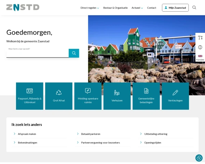Click the magnifier search button beside search field
This screenshot has height=164, width=205.
click(x=74, y=53)
